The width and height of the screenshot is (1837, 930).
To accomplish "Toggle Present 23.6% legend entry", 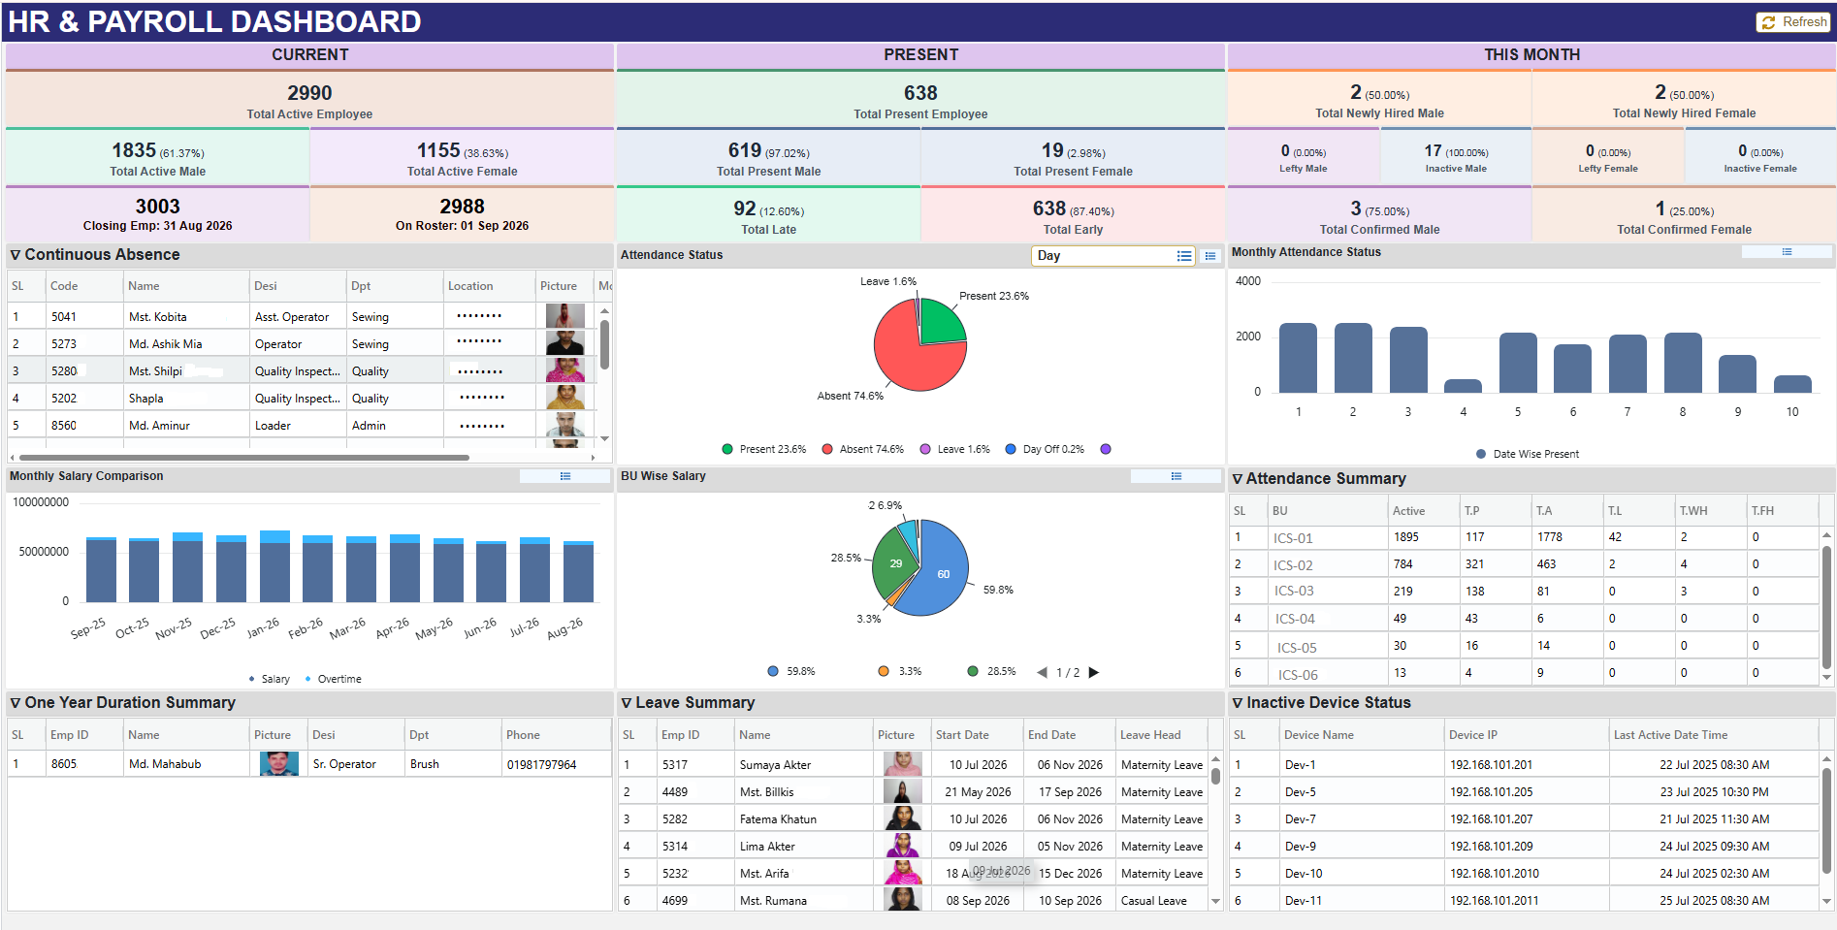I will coord(764,449).
